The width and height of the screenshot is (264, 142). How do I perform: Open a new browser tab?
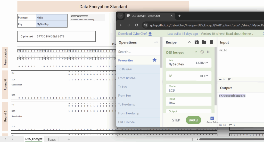(x=179, y=16)
